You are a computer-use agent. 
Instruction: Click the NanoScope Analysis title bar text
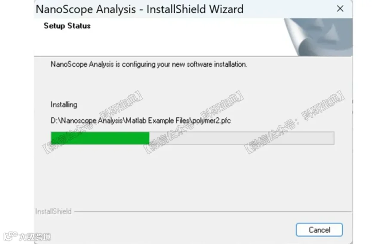pyautogui.click(x=86, y=9)
